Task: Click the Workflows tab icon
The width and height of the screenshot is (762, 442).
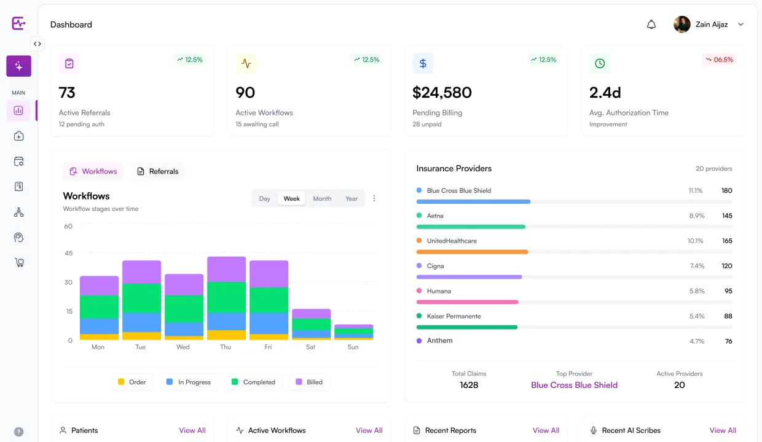Action: point(74,171)
